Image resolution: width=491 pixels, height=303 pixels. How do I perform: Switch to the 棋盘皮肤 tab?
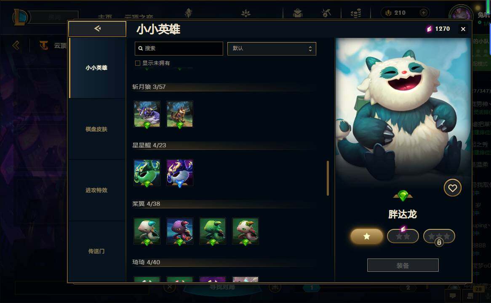pos(96,129)
